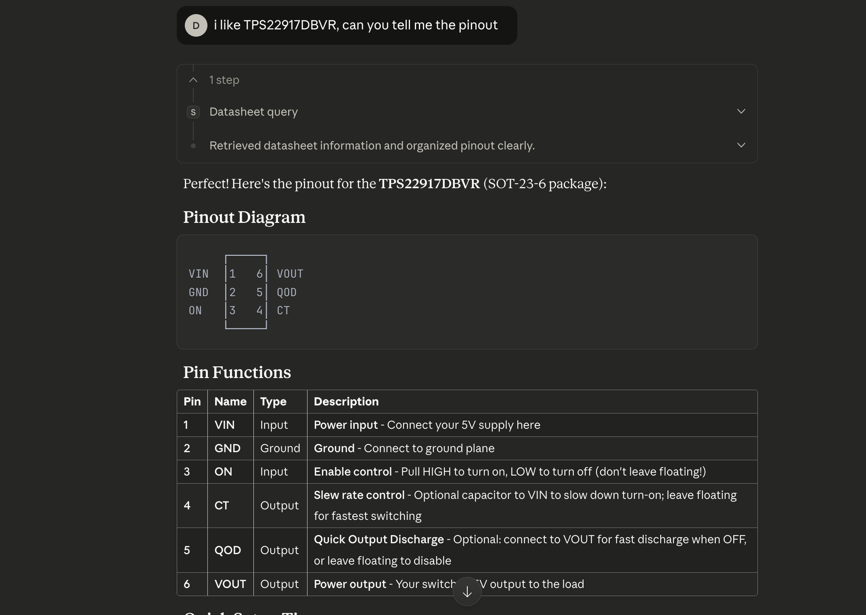Image resolution: width=866 pixels, height=615 pixels.
Task: Click the "Description" table header cell
Action: (x=346, y=401)
